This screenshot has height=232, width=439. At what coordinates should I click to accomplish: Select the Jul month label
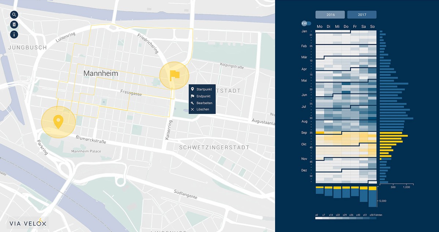(x=304, y=106)
